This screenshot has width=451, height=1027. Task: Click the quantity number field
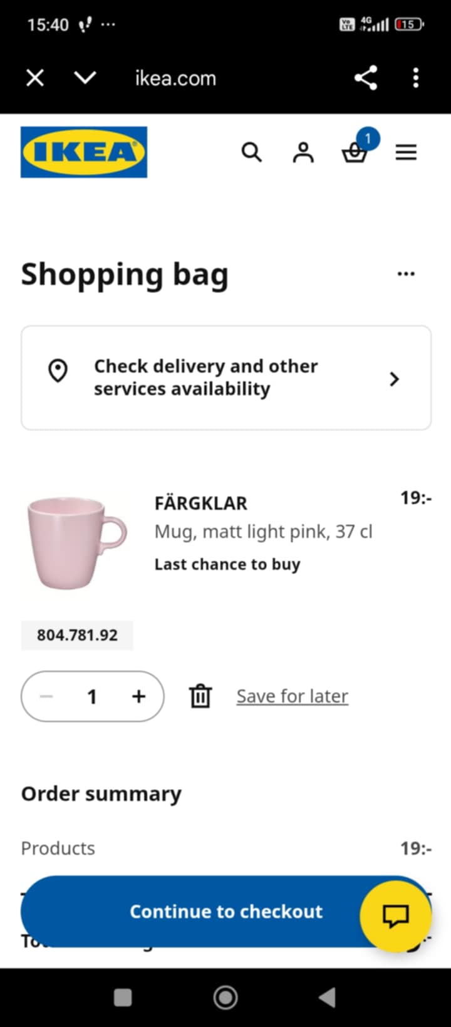[92, 696]
